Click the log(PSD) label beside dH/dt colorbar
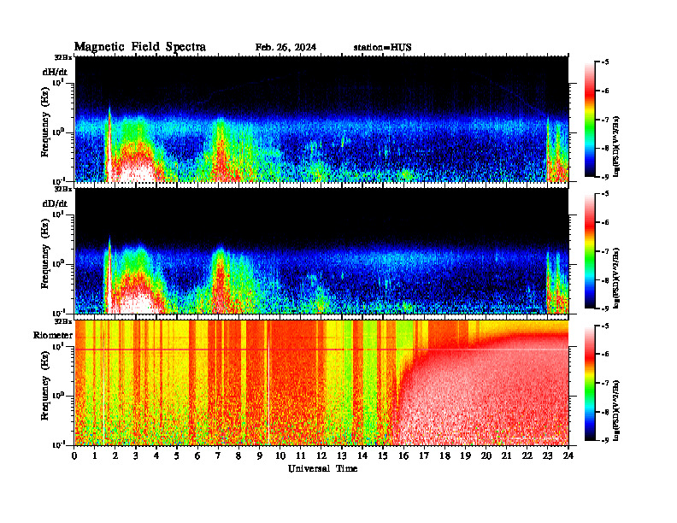The height and width of the screenshot is (523, 677). [x=617, y=146]
